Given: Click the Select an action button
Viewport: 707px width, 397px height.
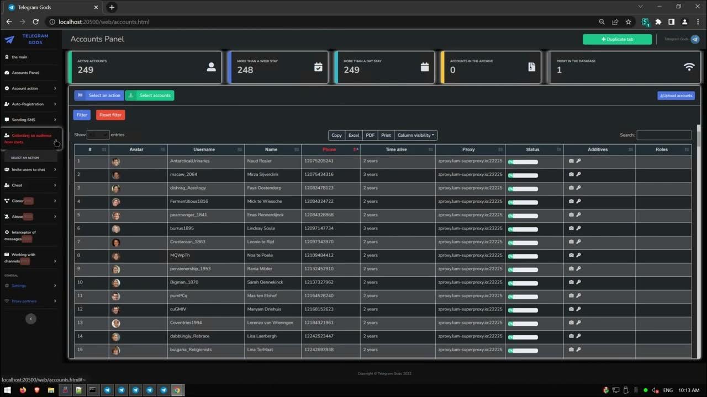Looking at the screenshot, I should point(99,95).
